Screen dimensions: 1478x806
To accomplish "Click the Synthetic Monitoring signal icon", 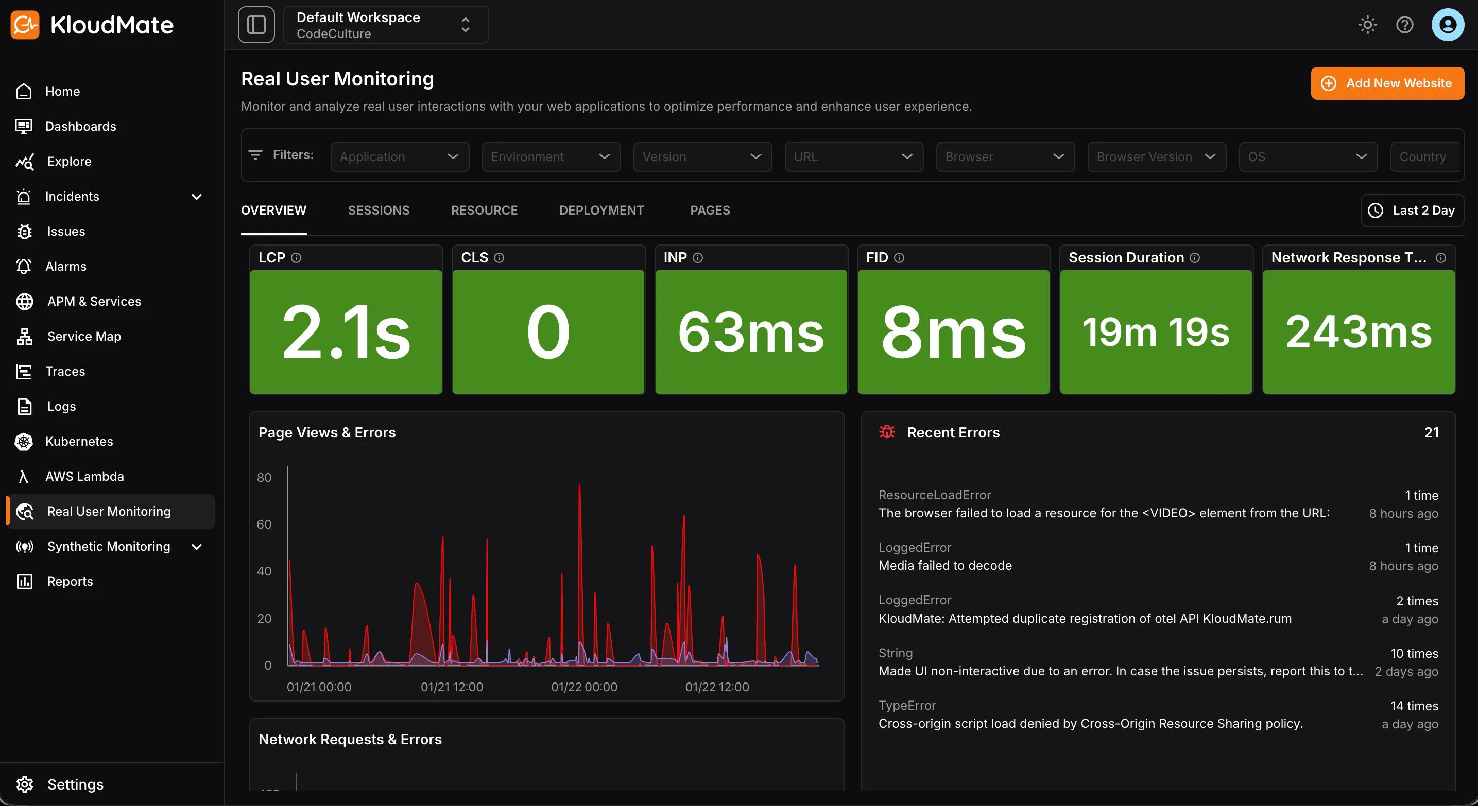I will (x=25, y=546).
